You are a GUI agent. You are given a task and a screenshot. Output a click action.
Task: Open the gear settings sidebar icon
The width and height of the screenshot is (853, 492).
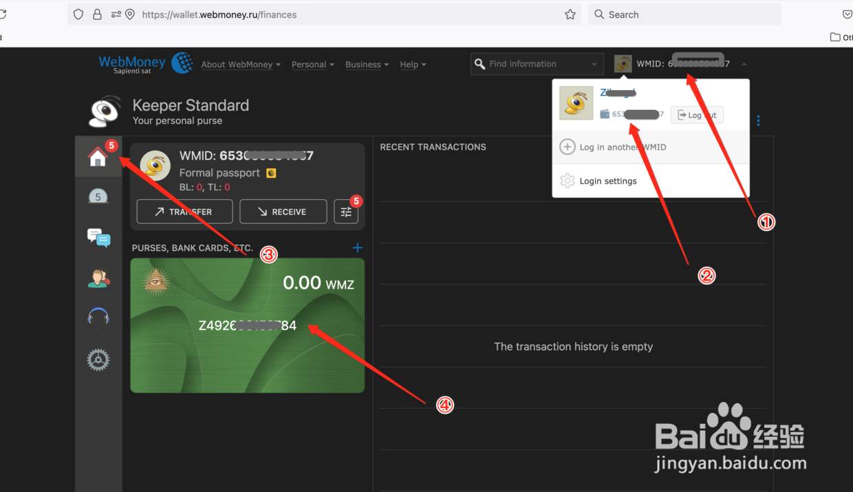98,359
